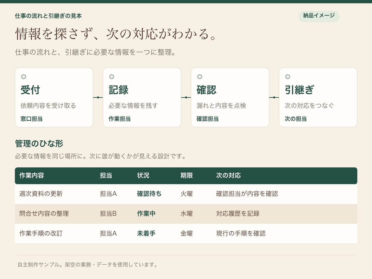Click the 次の対応 column header

228,175
